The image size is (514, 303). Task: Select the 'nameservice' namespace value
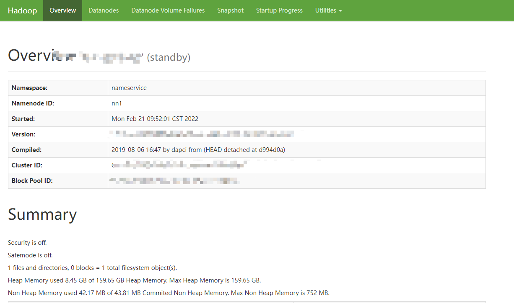pos(129,88)
